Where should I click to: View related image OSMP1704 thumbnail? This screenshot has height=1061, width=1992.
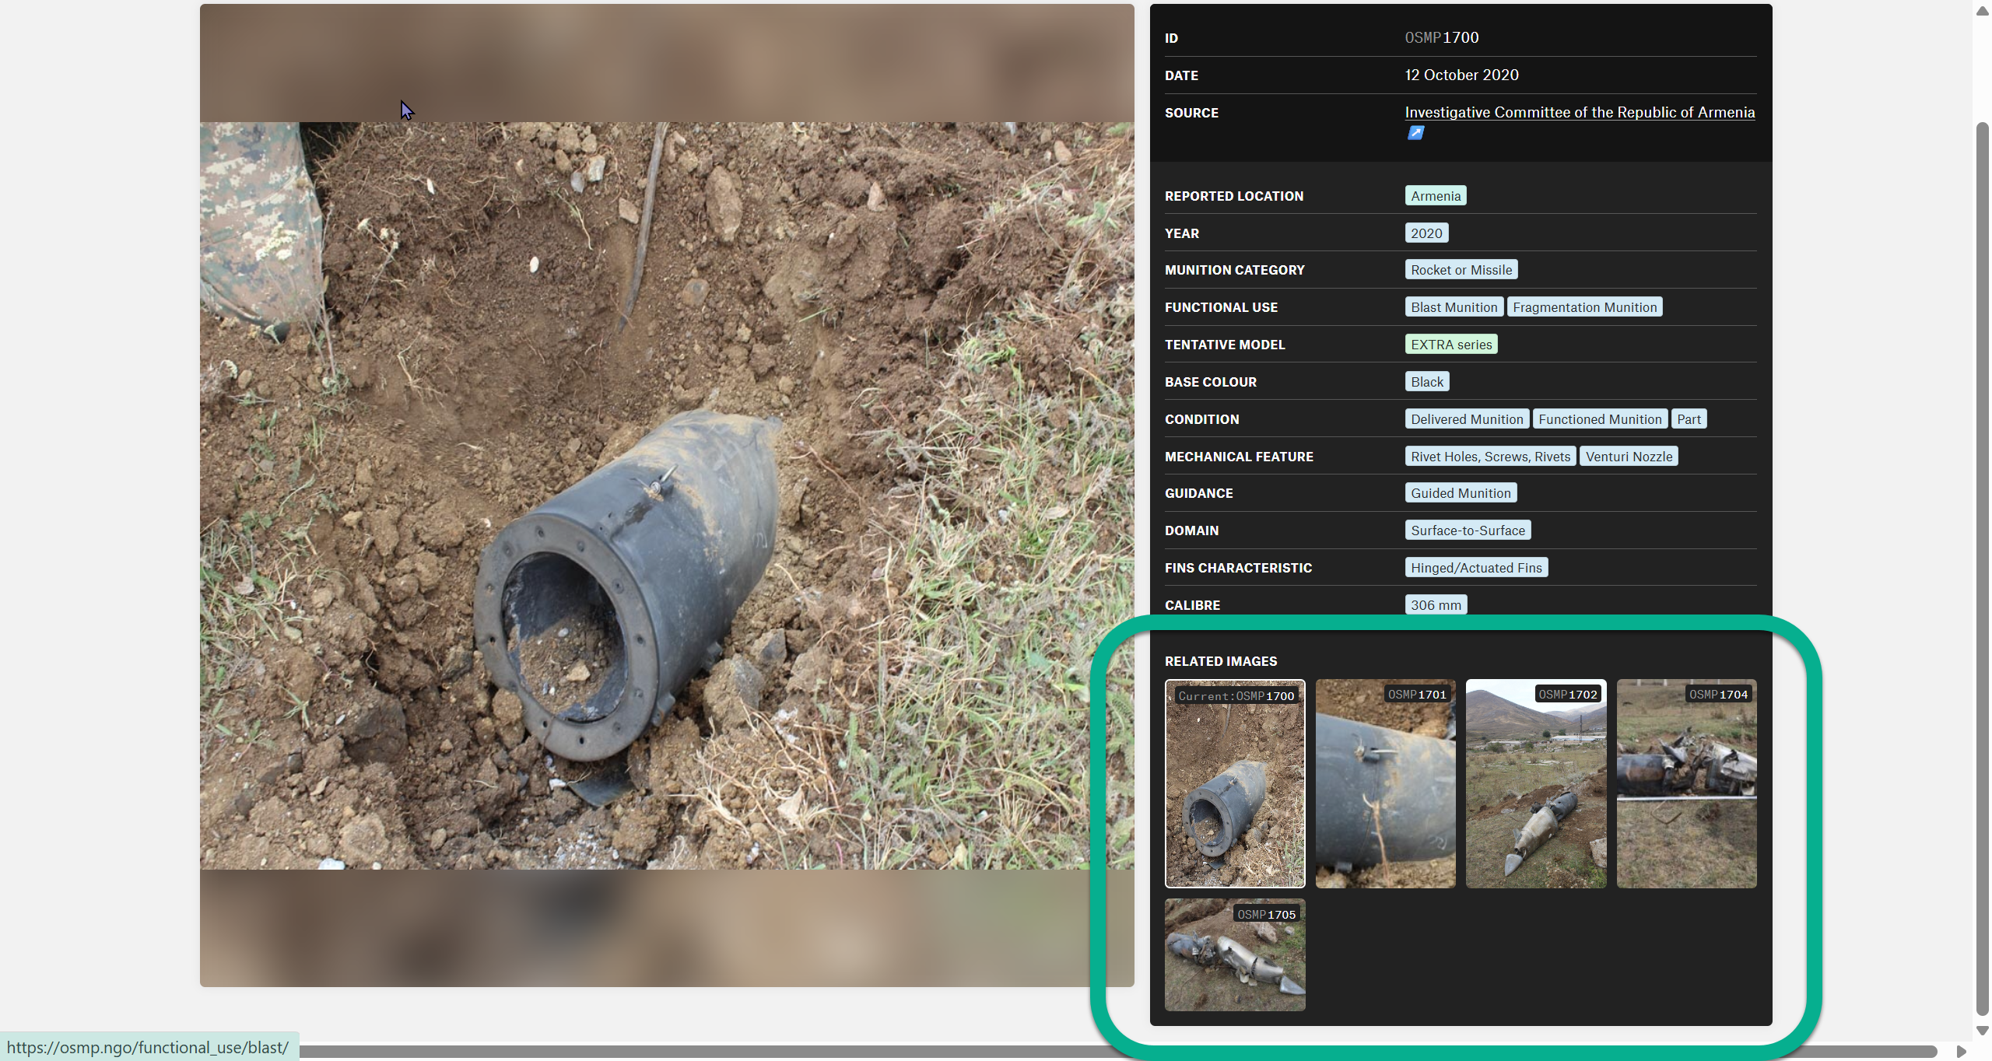pyautogui.click(x=1685, y=784)
